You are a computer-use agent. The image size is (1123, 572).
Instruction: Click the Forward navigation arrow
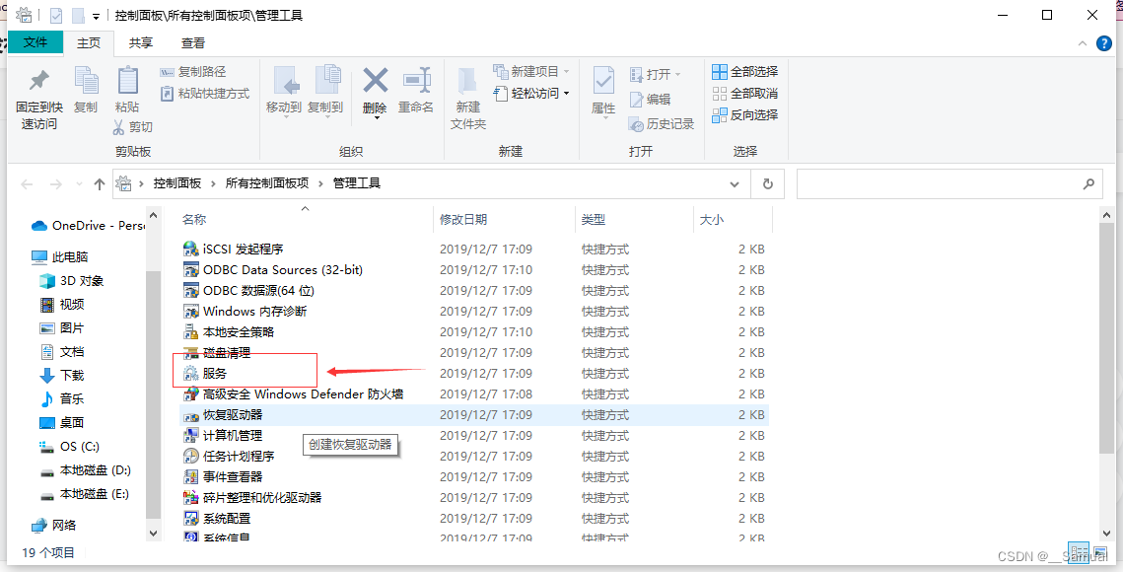point(55,184)
